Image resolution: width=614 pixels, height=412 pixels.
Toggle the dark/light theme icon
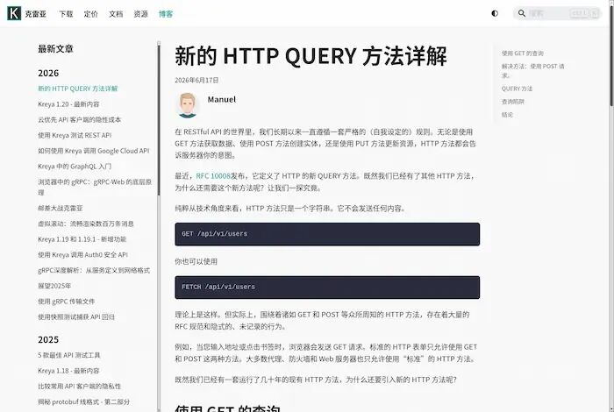[495, 13]
